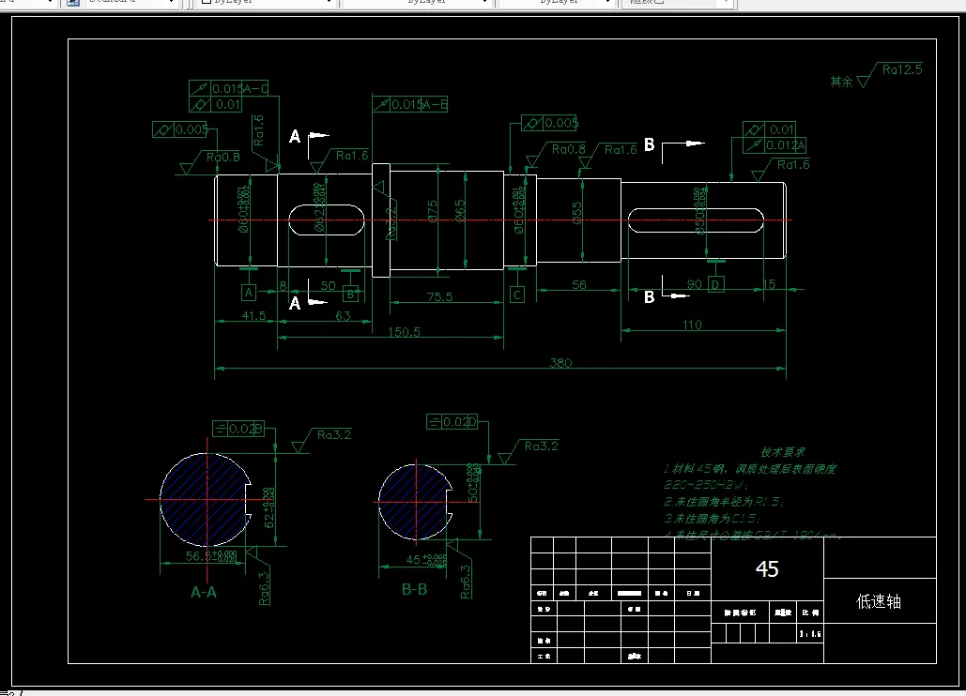Select the '90' keyway length dimension
Image resolution: width=966 pixels, height=696 pixels.
(x=695, y=284)
